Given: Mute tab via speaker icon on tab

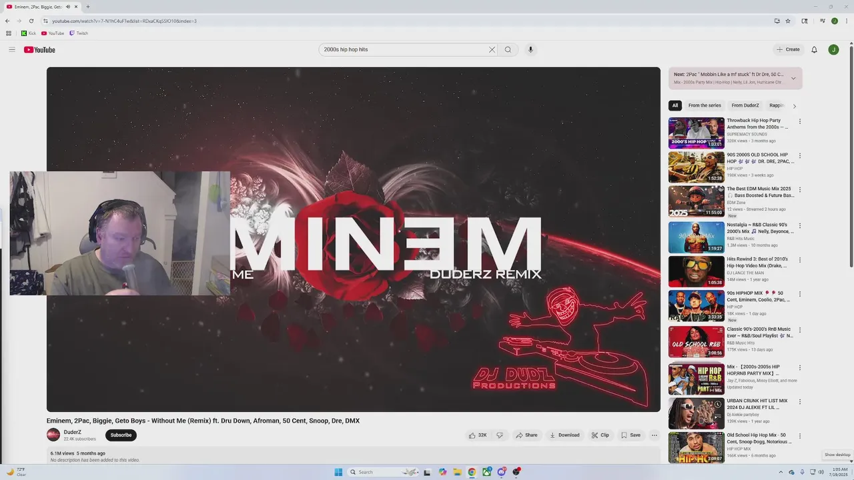Looking at the screenshot, I should tap(68, 7).
